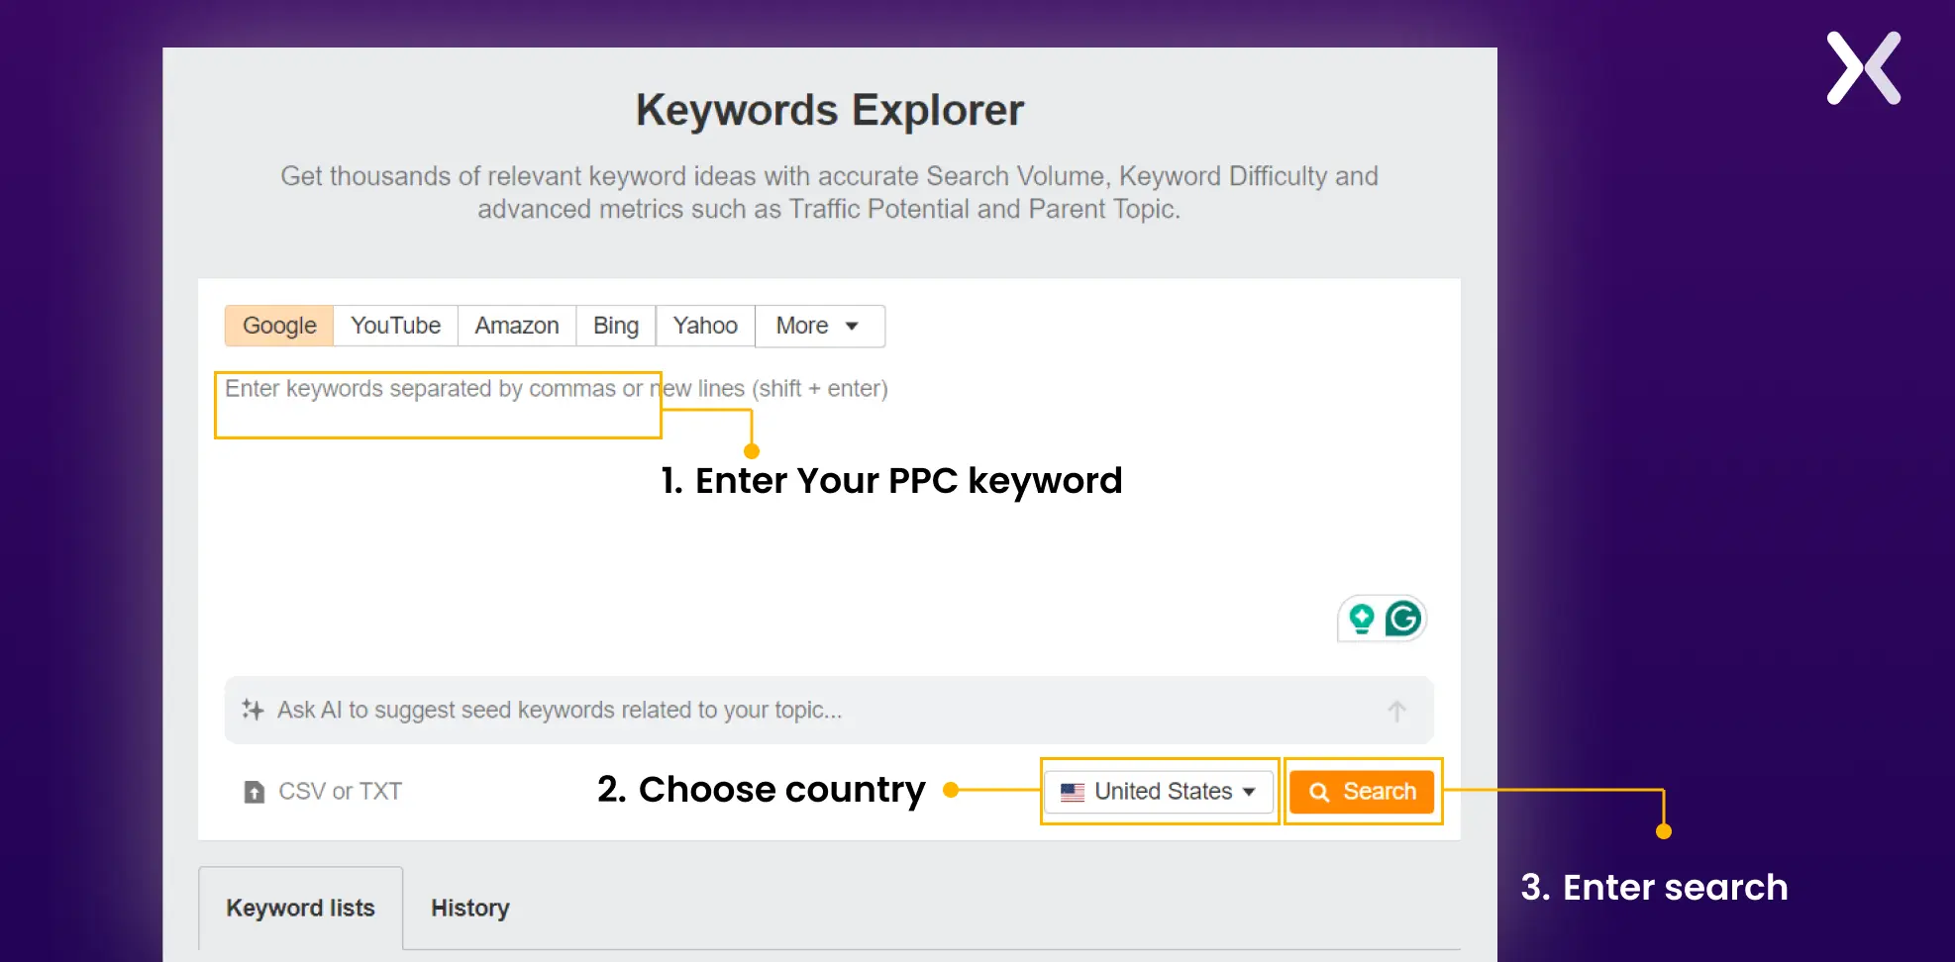1955x962 pixels.
Task: Open the United States country dropdown
Action: (1159, 792)
